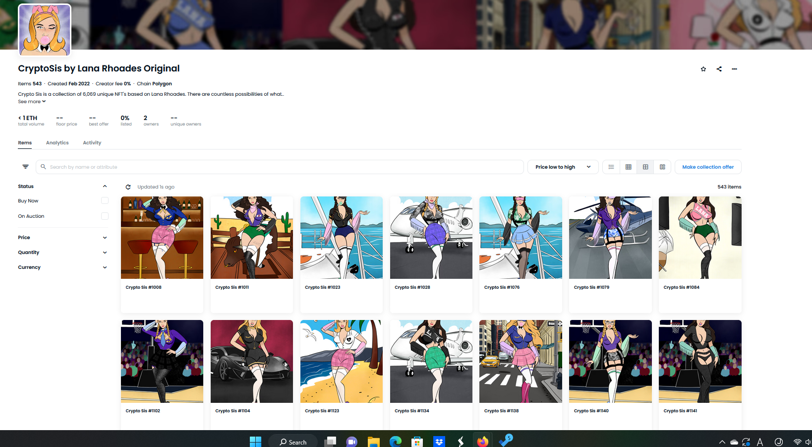Screen dimensions: 812x447
Task: Open the more options ellipsis icon
Action: pos(734,69)
